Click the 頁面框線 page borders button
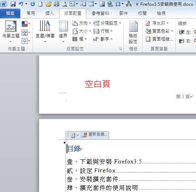 point(159,39)
